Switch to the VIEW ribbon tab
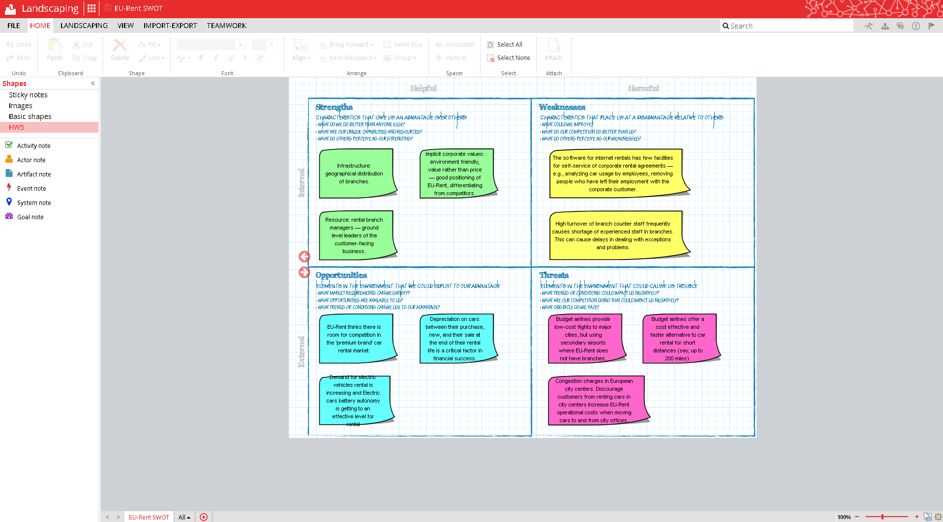Image resolution: width=943 pixels, height=522 pixels. (125, 26)
